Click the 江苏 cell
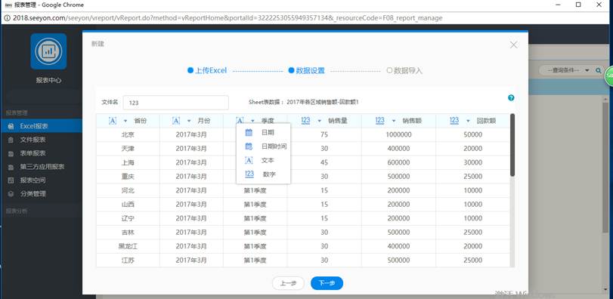Viewport: 613px width, 299px height. [128, 260]
